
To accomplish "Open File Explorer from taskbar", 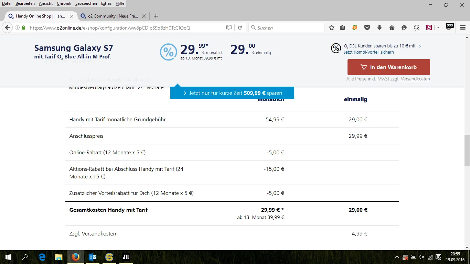I will (x=59, y=257).
